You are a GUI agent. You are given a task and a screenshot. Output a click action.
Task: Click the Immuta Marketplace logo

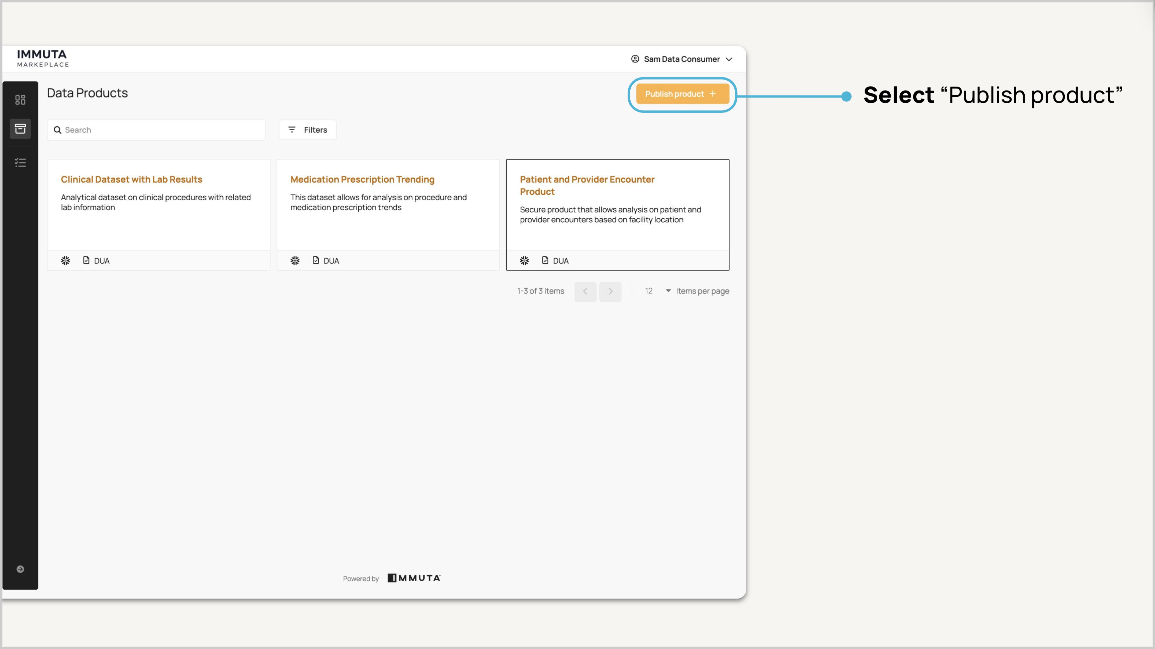coord(42,59)
